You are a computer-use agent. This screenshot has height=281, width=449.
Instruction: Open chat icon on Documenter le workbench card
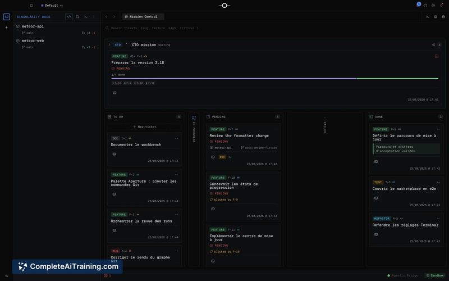coord(114,154)
